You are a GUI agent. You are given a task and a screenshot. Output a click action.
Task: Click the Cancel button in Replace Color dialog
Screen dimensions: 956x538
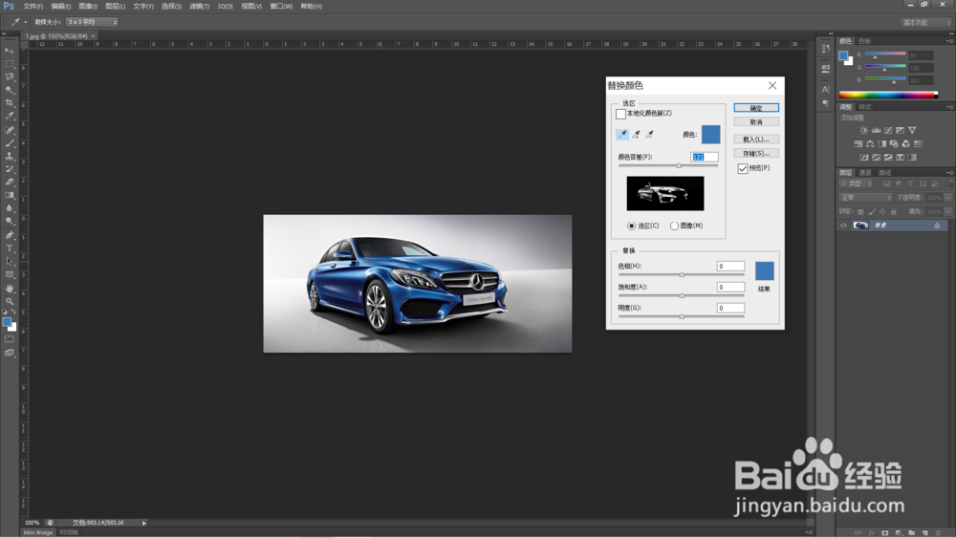coord(756,122)
